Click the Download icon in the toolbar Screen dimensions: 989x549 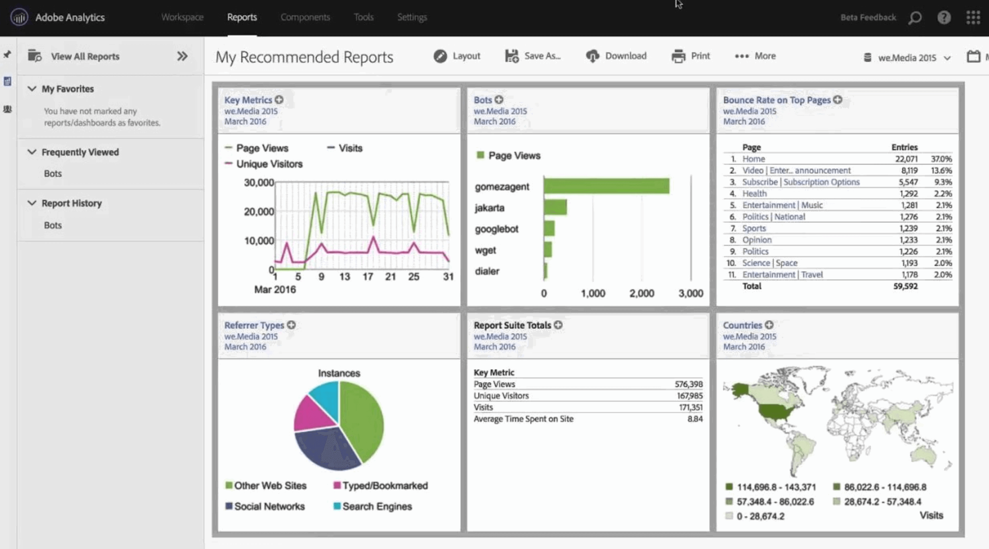coord(593,56)
